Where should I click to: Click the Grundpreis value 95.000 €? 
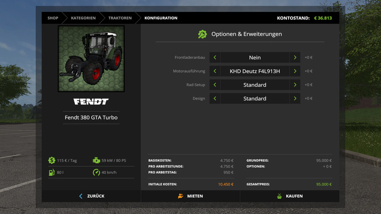tap(324, 160)
